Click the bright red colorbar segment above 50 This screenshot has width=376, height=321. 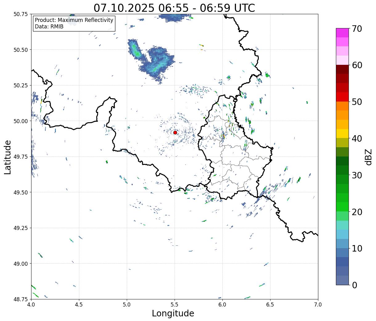[x=342, y=97]
